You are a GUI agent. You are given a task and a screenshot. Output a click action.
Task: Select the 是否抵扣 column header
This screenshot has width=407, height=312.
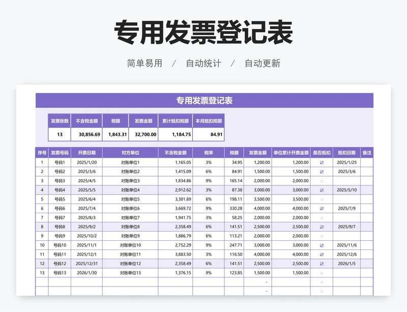tap(322, 153)
